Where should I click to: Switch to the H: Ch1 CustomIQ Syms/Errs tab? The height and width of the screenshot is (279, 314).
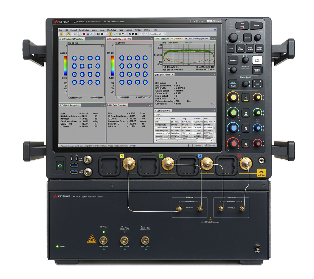[x=197, y=39]
